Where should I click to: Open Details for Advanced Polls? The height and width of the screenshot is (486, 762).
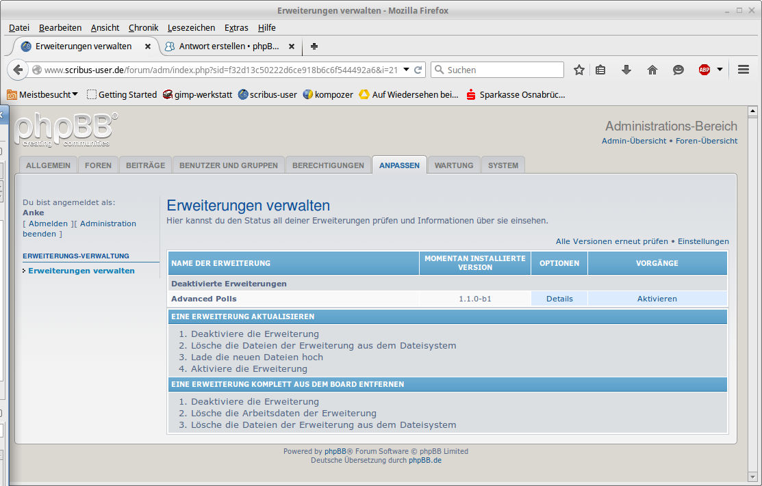point(559,299)
